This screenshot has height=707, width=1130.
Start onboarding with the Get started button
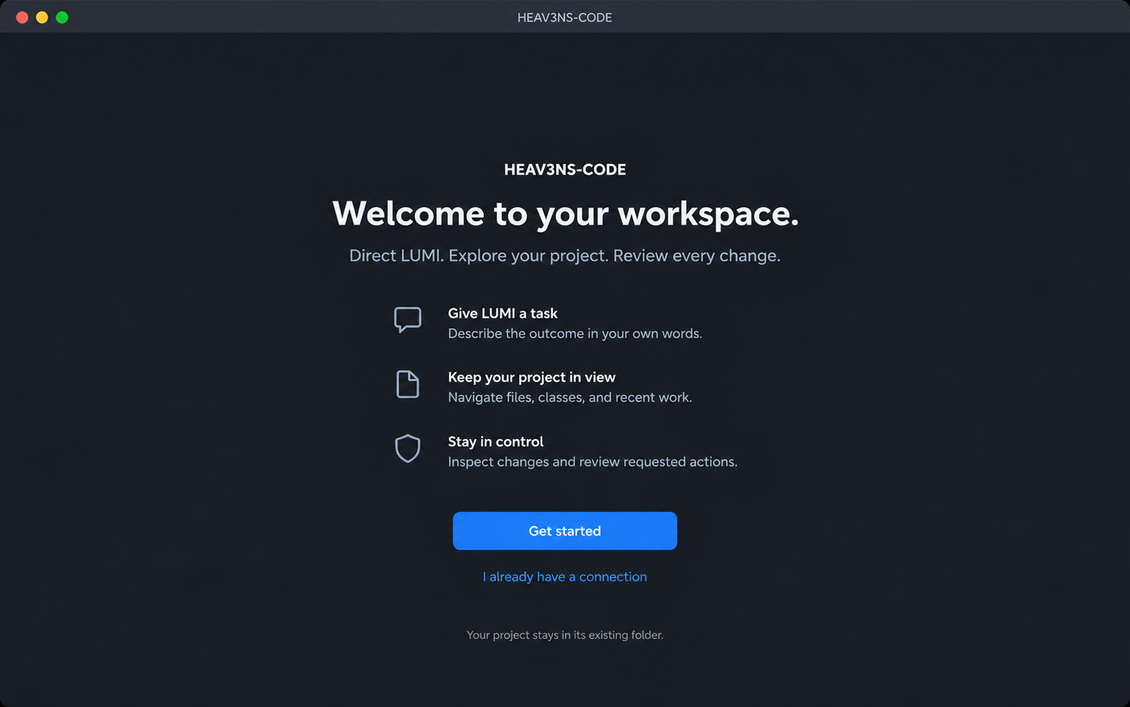click(x=564, y=531)
